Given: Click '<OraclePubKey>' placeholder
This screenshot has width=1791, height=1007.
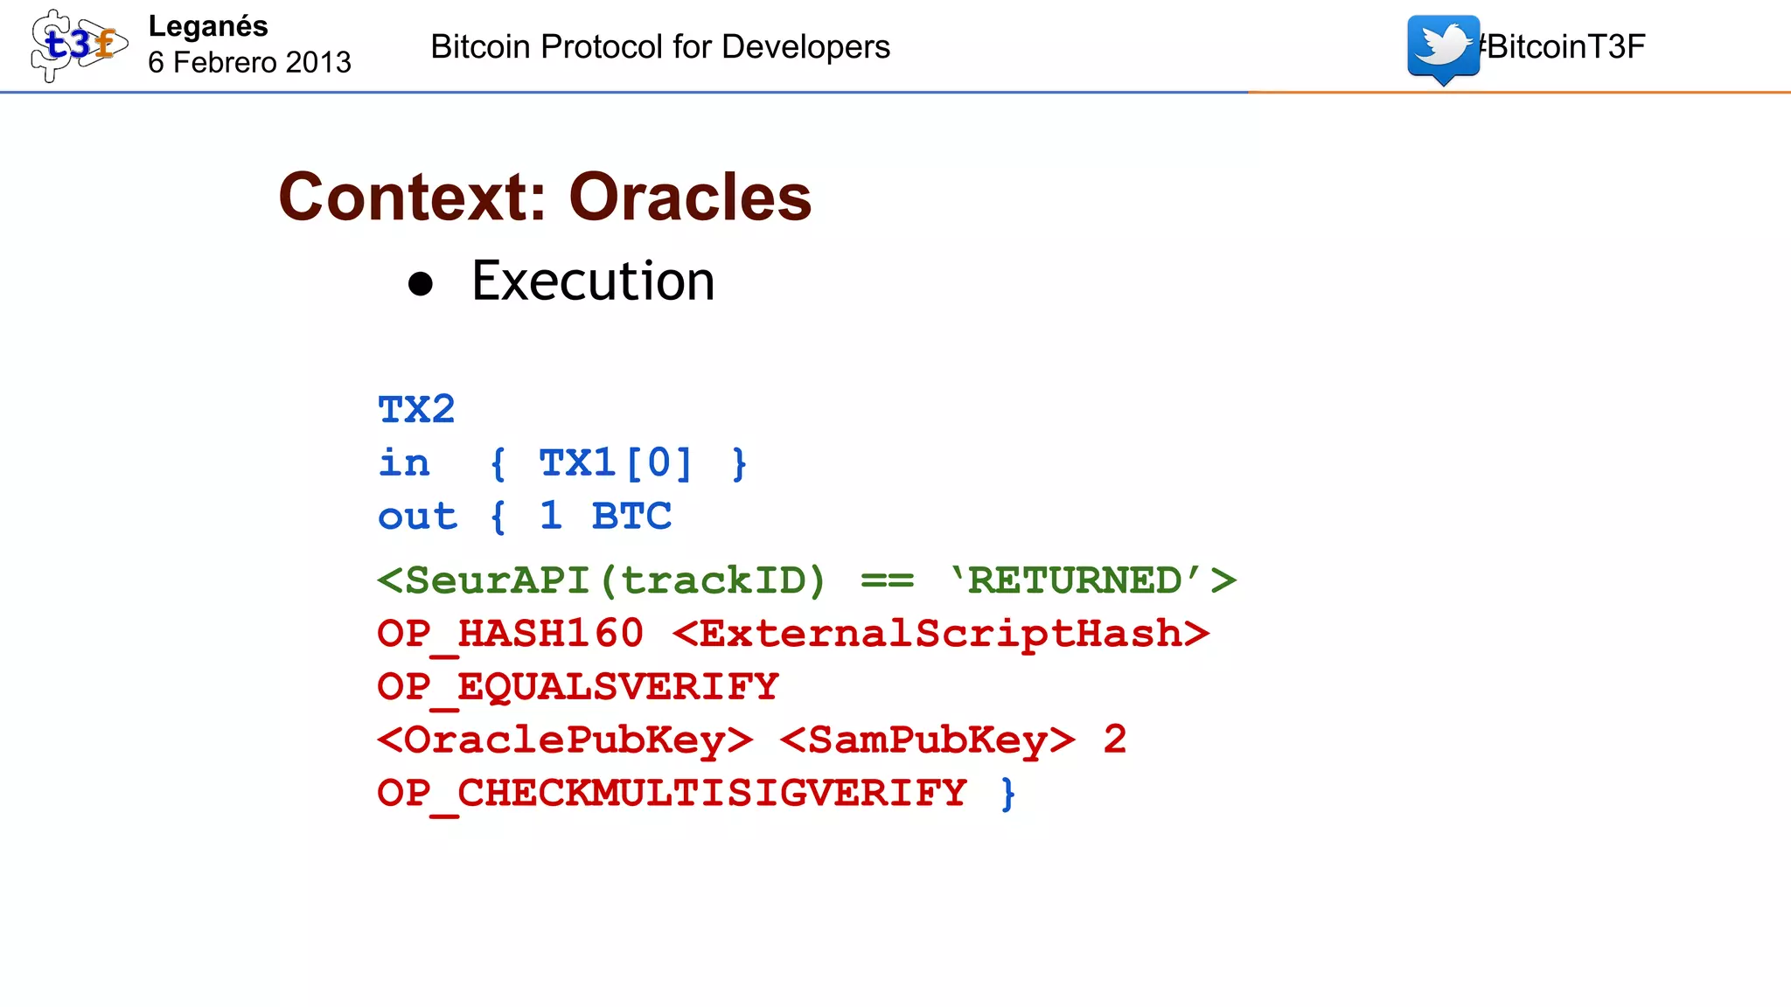Looking at the screenshot, I should click(x=565, y=740).
